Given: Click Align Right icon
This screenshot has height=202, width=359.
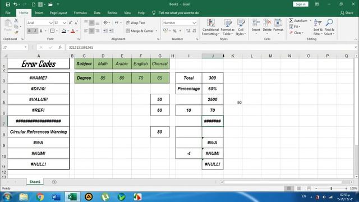Looking at the screenshot, I should 98,31.
